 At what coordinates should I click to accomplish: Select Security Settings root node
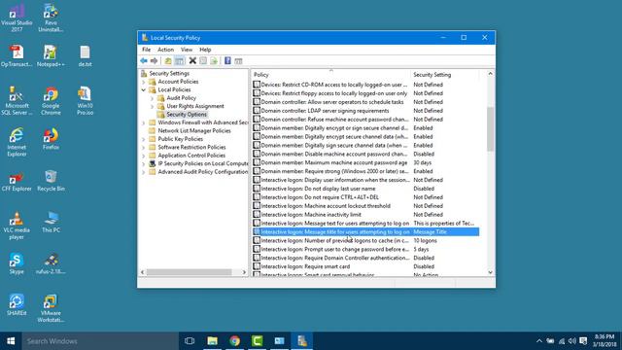click(x=169, y=74)
